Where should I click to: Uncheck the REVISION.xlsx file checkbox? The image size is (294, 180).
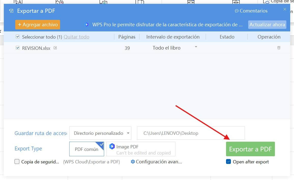(x=18, y=48)
